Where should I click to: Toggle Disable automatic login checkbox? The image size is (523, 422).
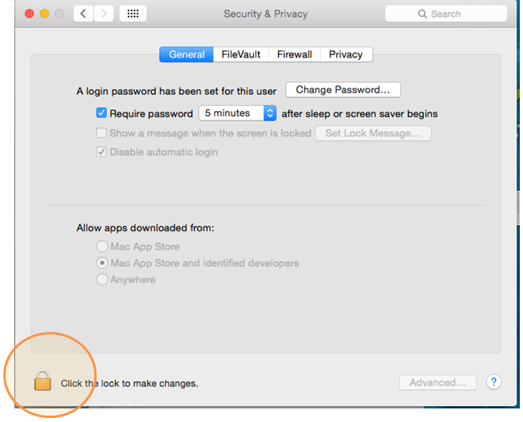click(101, 152)
